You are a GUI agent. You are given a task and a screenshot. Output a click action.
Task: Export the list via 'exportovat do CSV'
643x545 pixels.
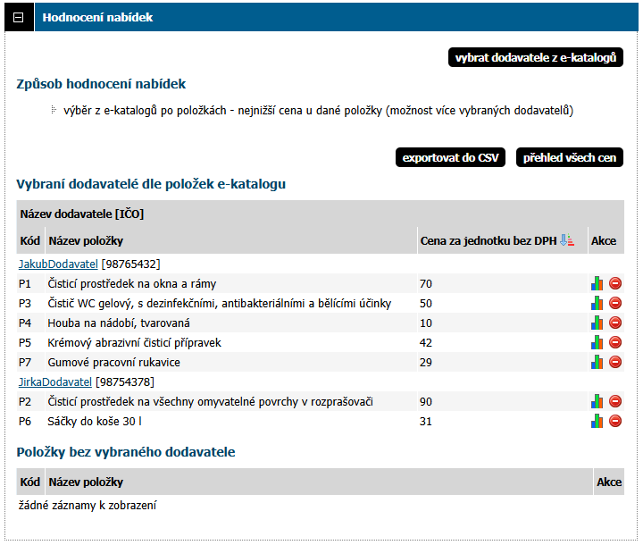[x=450, y=158]
